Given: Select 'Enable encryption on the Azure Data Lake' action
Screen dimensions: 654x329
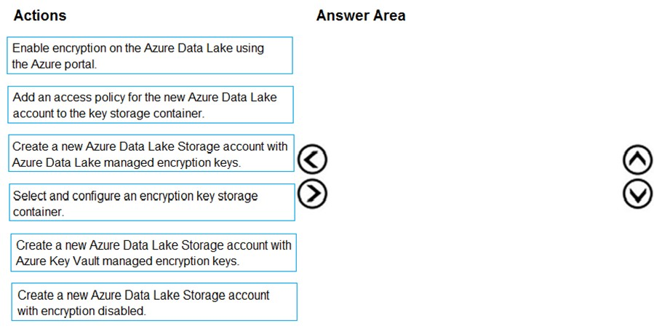Looking at the screenshot, I should click(151, 56).
